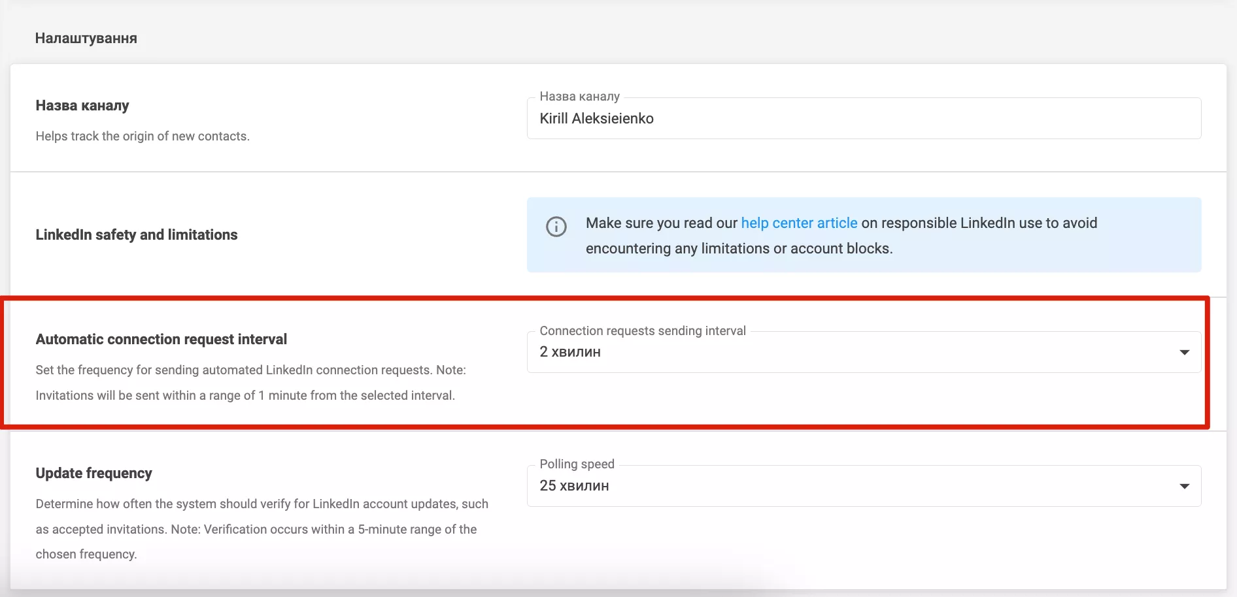Open the help center article link
This screenshot has height=597, width=1237.
click(x=799, y=223)
